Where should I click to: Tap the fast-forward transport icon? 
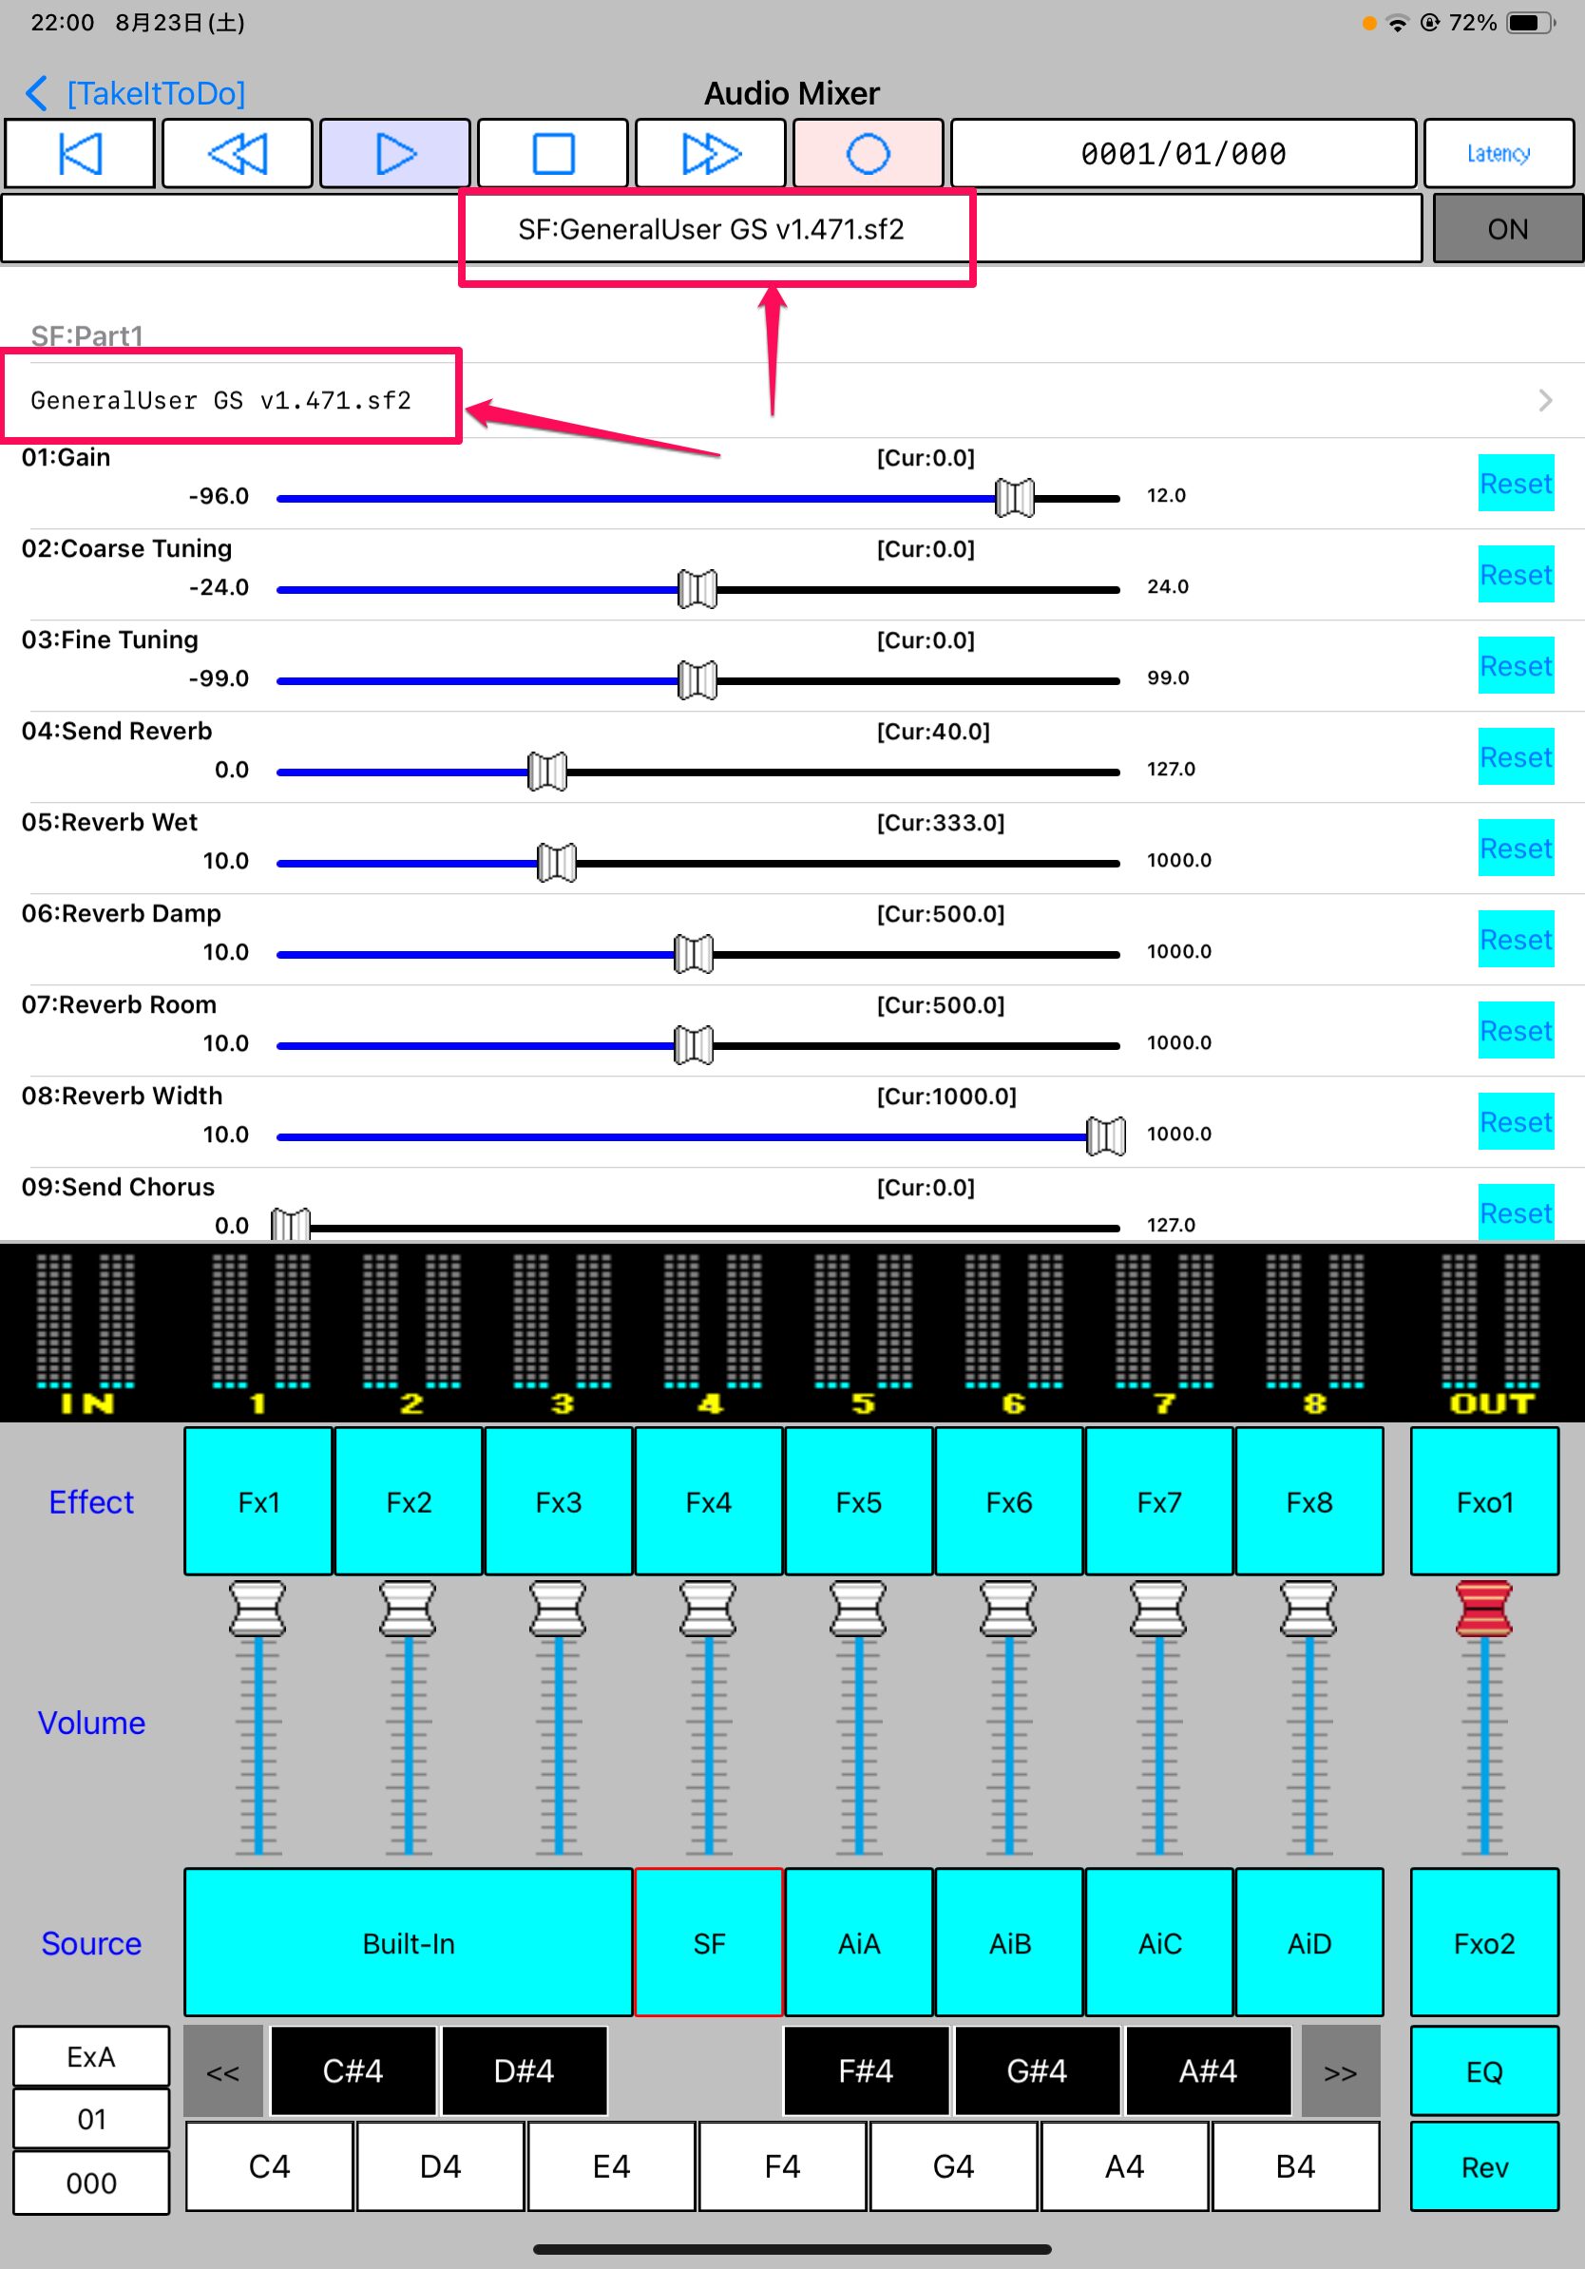click(711, 153)
